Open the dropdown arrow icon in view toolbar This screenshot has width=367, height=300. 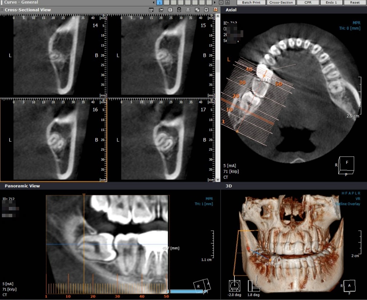206,10
